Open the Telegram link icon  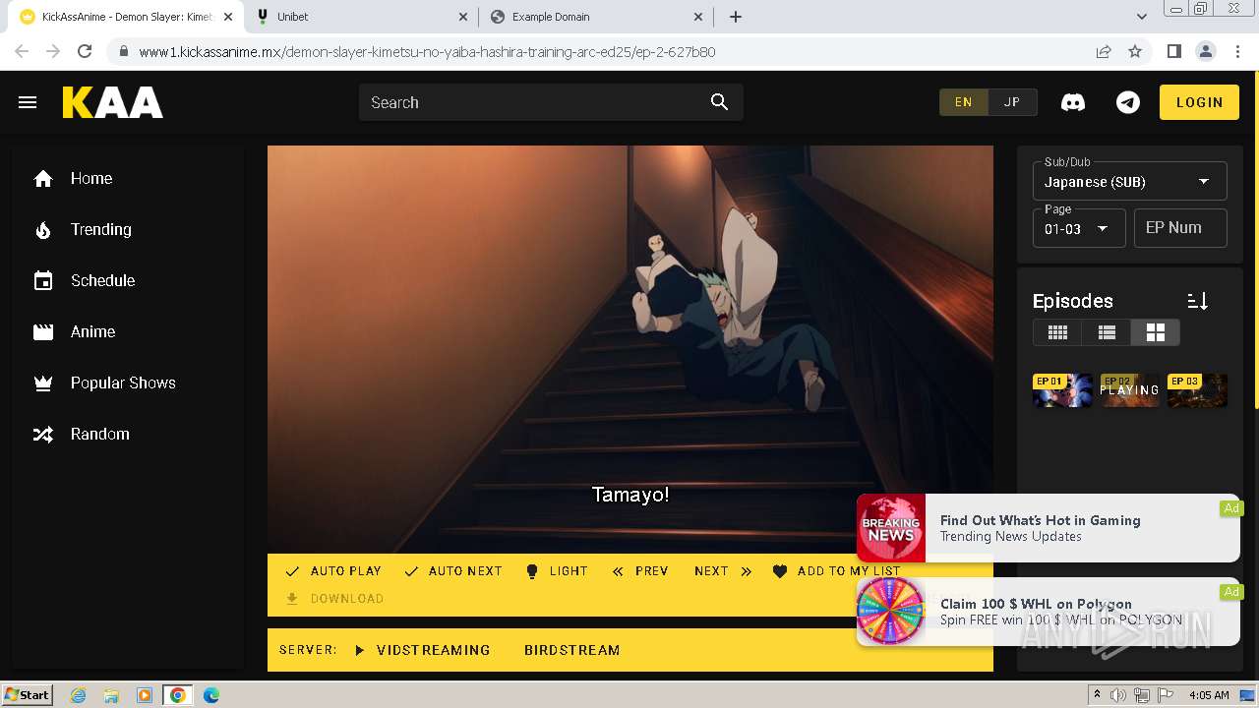(1128, 102)
